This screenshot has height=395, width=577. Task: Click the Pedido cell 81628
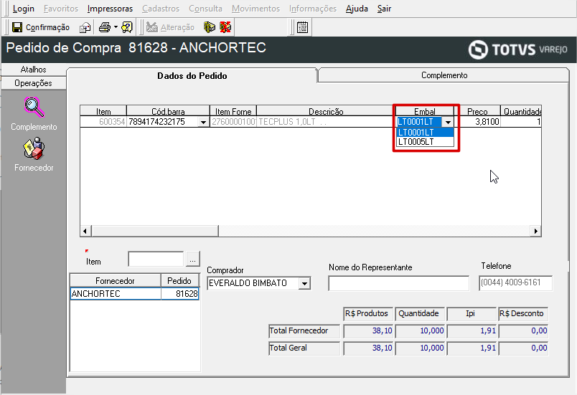(180, 294)
